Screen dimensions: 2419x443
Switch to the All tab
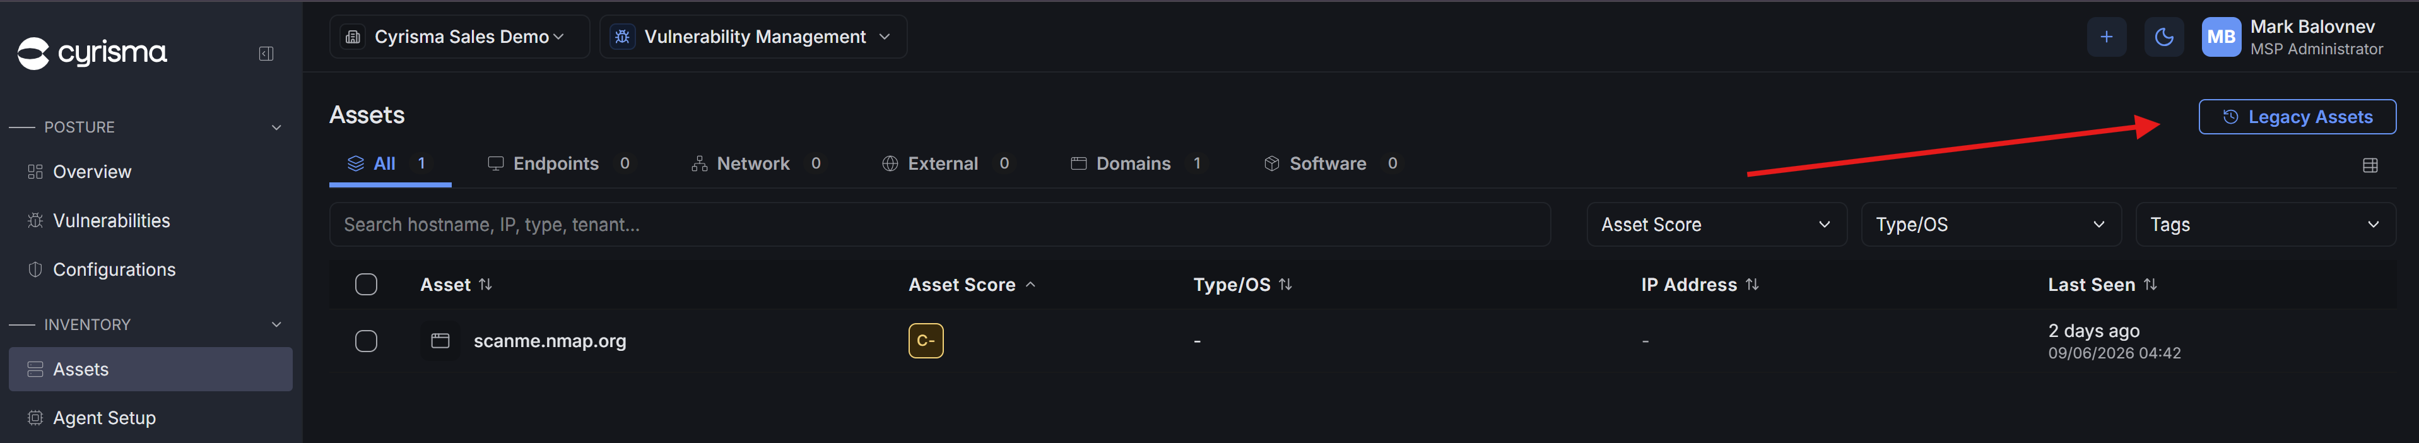390,164
